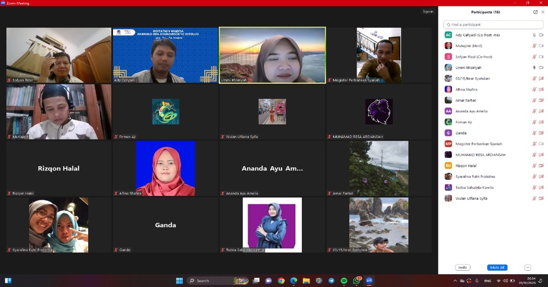
Task: Select Ummi khoiriyah's video tile
Action: [272, 55]
